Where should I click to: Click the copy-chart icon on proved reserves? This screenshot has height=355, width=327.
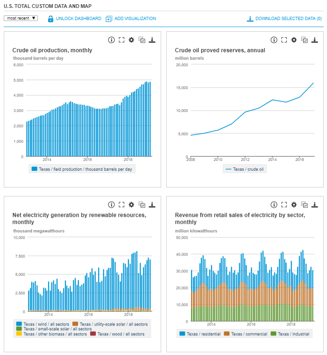[304, 40]
